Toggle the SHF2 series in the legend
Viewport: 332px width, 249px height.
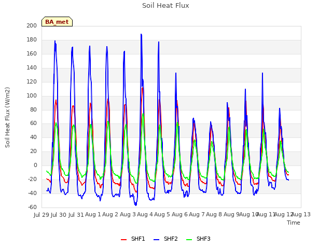(165, 239)
